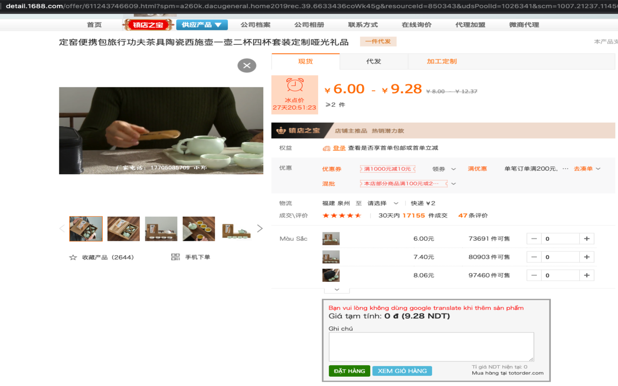Open the 供应产品 dropdown menu

click(x=202, y=25)
